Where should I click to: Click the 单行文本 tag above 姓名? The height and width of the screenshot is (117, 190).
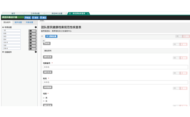point(47,72)
